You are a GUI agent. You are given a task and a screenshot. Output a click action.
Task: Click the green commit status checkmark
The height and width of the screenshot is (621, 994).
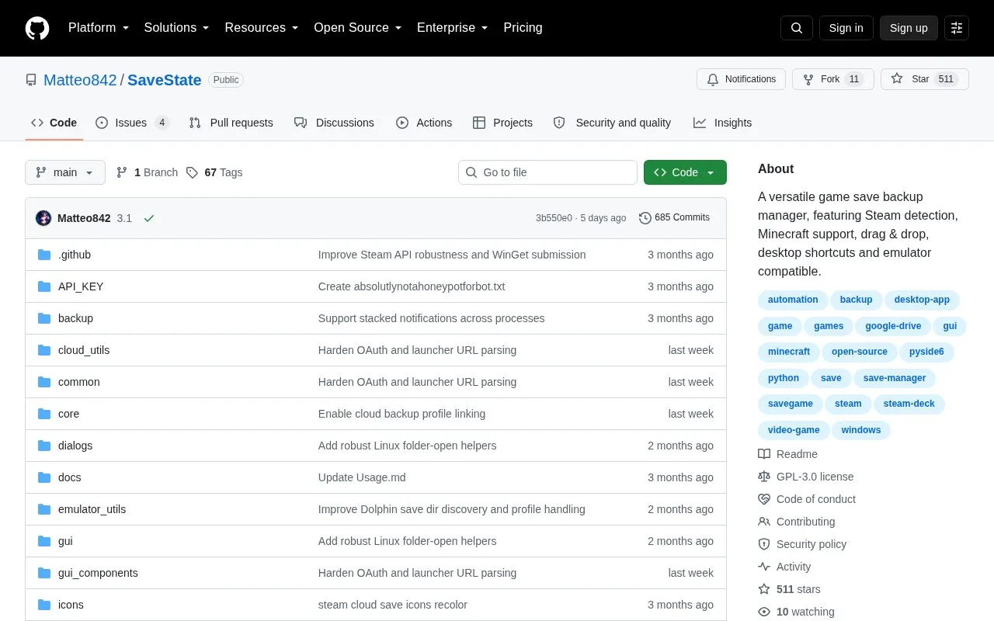pos(149,218)
